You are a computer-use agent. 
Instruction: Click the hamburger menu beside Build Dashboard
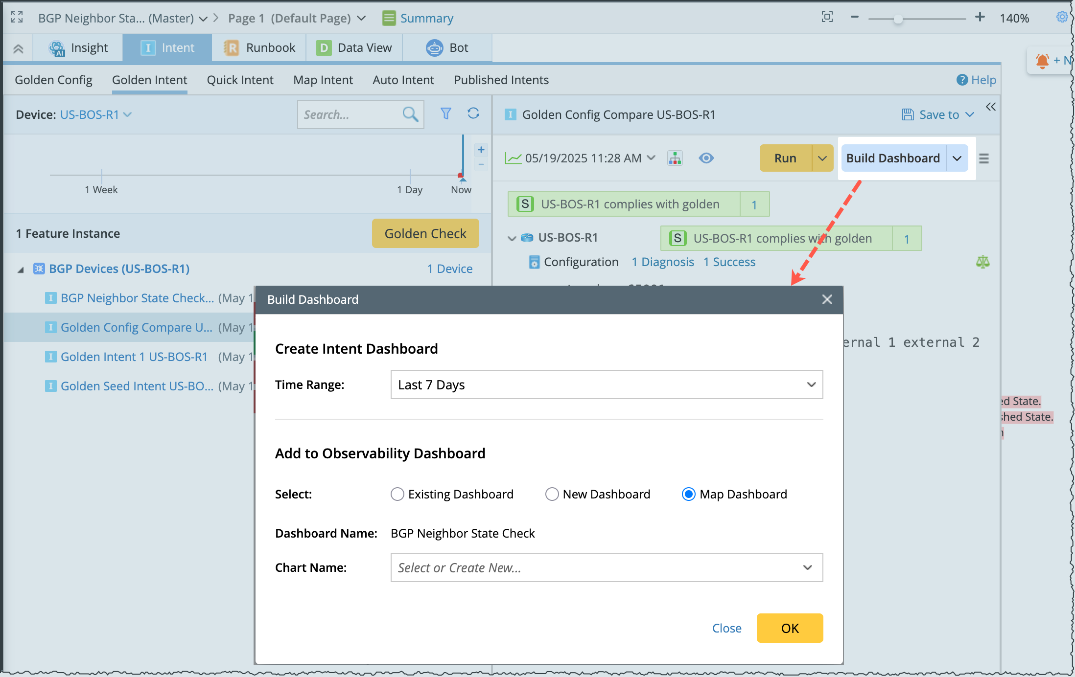pyautogui.click(x=983, y=158)
